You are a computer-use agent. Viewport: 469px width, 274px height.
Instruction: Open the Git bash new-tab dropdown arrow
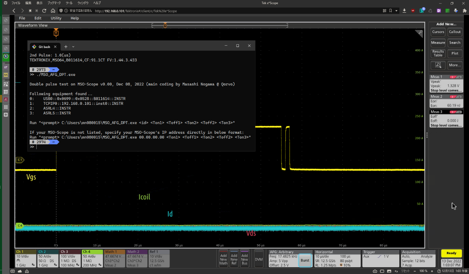[x=73, y=47]
